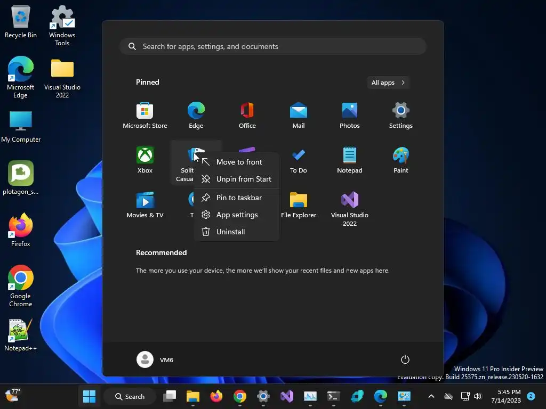Open the weather widget showing 77°

point(13,396)
